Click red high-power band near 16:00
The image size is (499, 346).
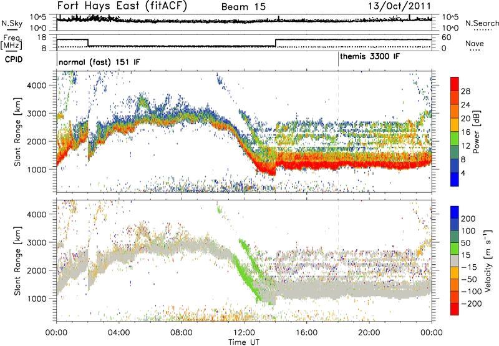[x=306, y=165]
